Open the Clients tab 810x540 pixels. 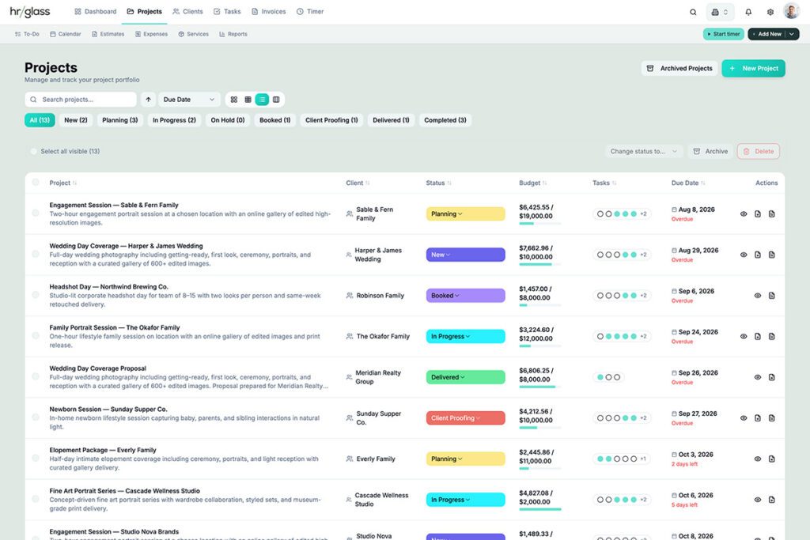pyautogui.click(x=187, y=11)
